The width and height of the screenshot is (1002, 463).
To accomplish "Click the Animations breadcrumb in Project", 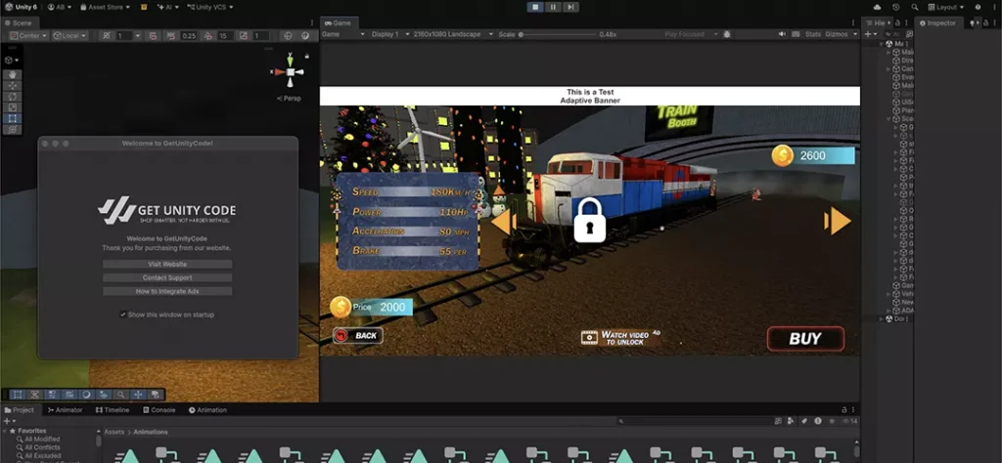I will [x=151, y=432].
